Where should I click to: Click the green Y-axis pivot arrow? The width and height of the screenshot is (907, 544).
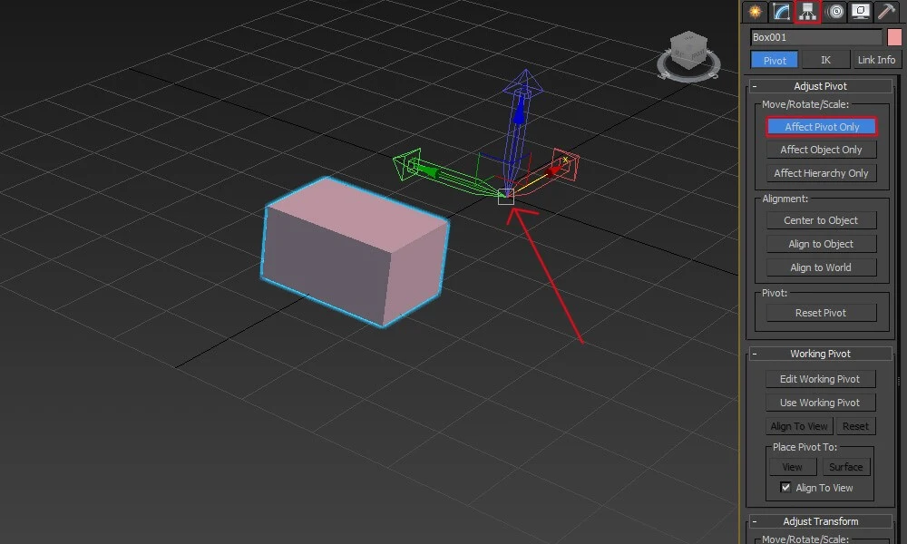(428, 170)
